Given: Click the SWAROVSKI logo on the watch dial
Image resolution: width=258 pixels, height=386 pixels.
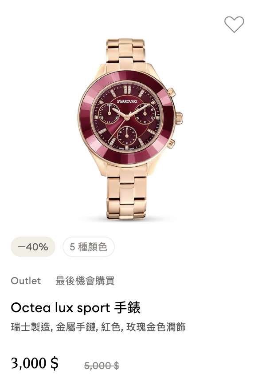Looking at the screenshot, I should coord(127,102).
